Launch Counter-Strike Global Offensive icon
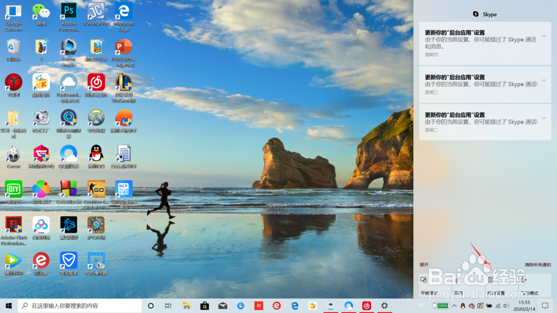Viewport: 557px width, 313px height. [x=96, y=195]
